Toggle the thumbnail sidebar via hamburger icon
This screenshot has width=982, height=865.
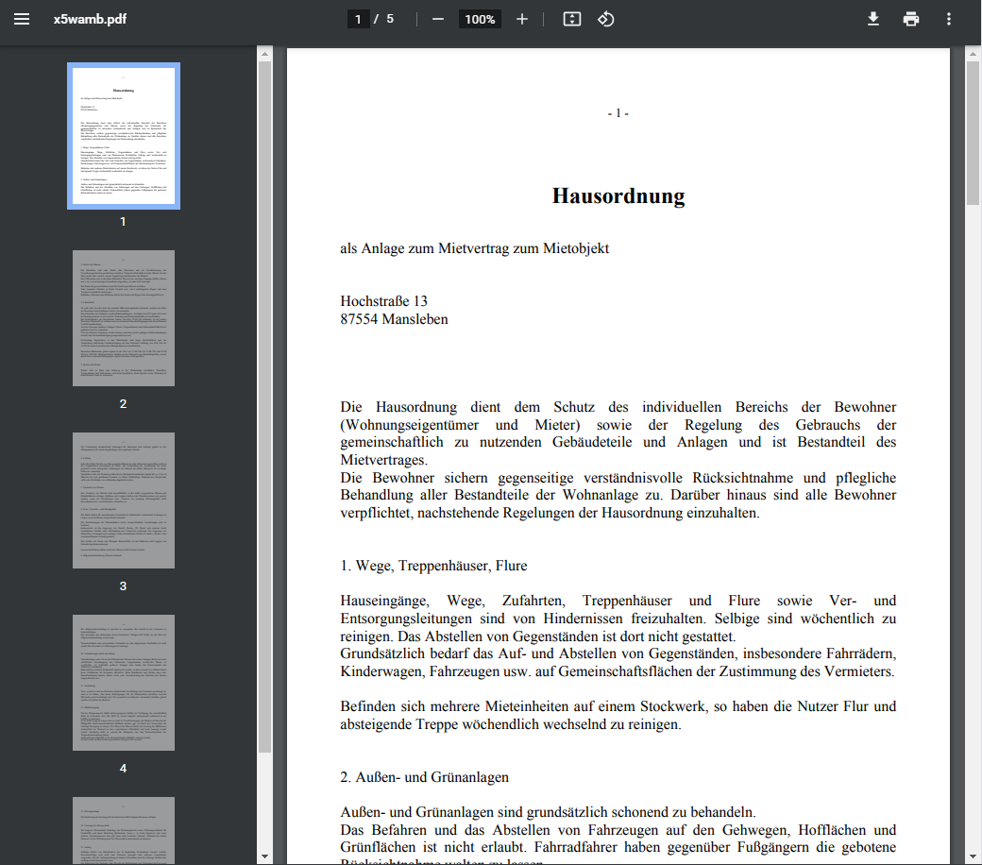[21, 18]
